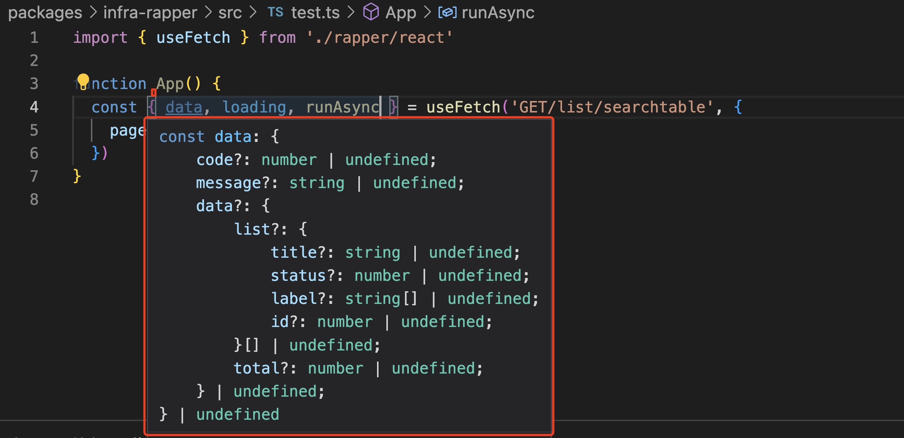Click line number 4 in gutter
Viewport: 904px width, 438px height.
34,107
